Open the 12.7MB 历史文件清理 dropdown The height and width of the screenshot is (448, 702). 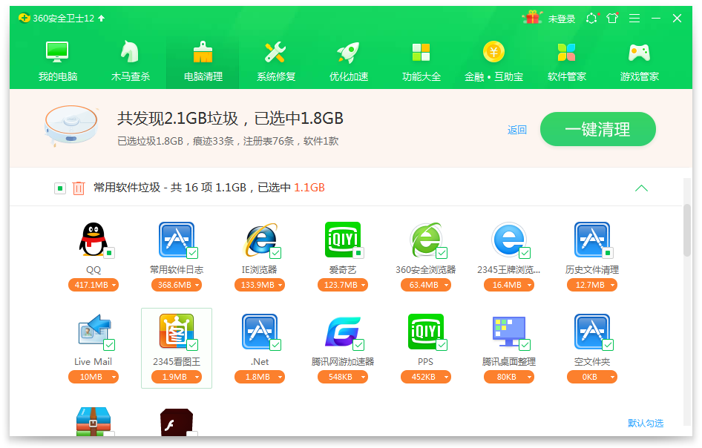pyautogui.click(x=592, y=285)
